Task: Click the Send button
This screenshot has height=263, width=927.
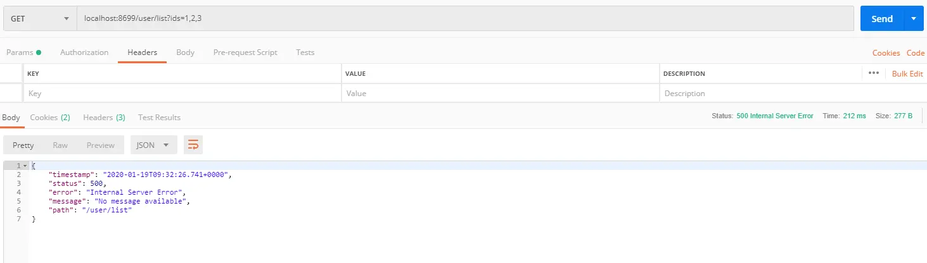Action: [x=882, y=19]
